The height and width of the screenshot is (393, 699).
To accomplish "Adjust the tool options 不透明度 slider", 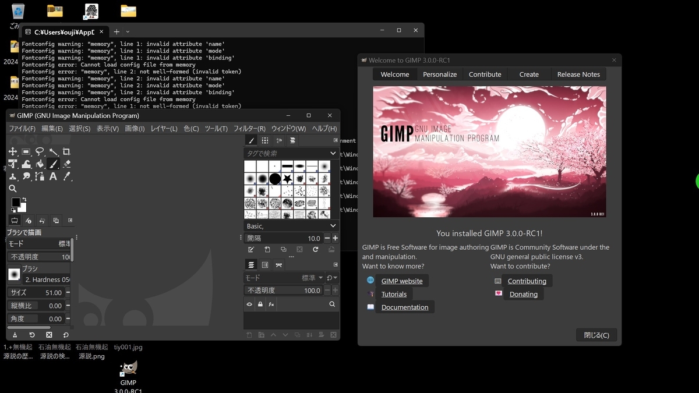I will pos(39,257).
